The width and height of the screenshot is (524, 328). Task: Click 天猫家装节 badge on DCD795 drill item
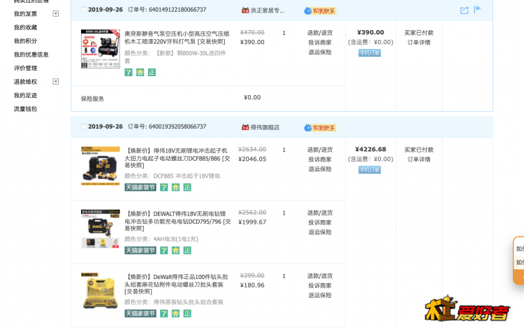140,250
